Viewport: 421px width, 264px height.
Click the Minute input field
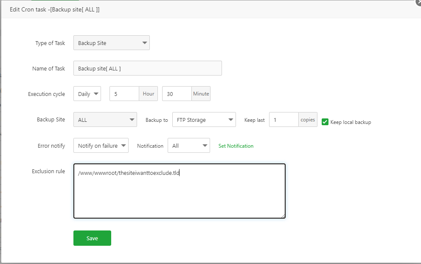click(x=177, y=94)
